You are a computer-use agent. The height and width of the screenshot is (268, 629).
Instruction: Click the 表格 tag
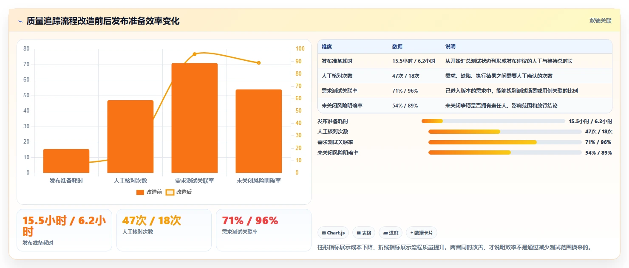pyautogui.click(x=364, y=233)
